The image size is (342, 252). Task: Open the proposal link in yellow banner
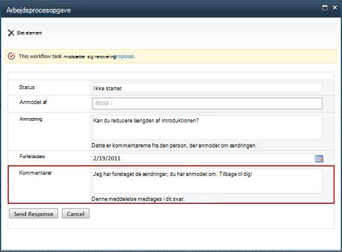(x=124, y=56)
